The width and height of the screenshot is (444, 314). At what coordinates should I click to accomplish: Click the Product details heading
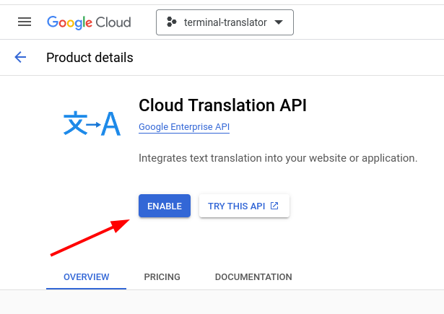90,58
